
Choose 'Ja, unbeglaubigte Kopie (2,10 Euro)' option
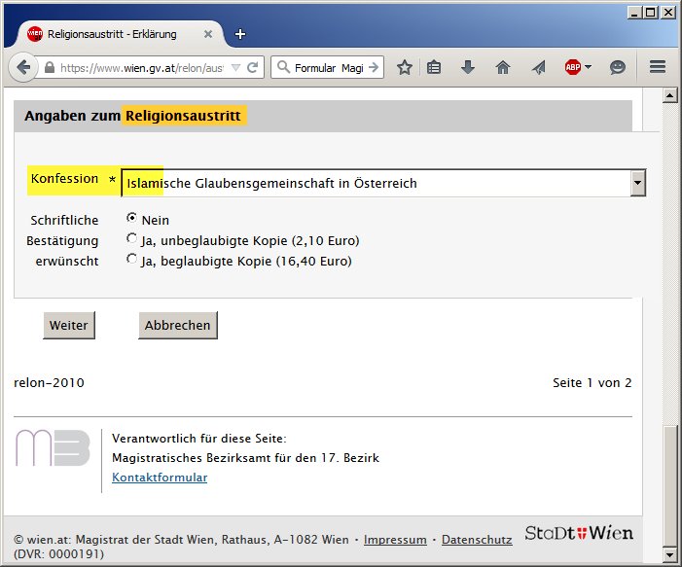click(x=131, y=239)
